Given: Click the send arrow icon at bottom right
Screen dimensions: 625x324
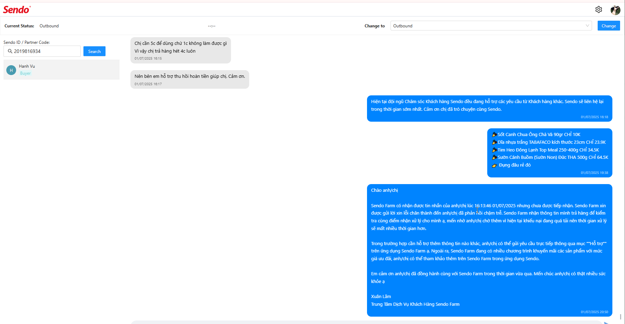Looking at the screenshot, I should [x=606, y=323].
